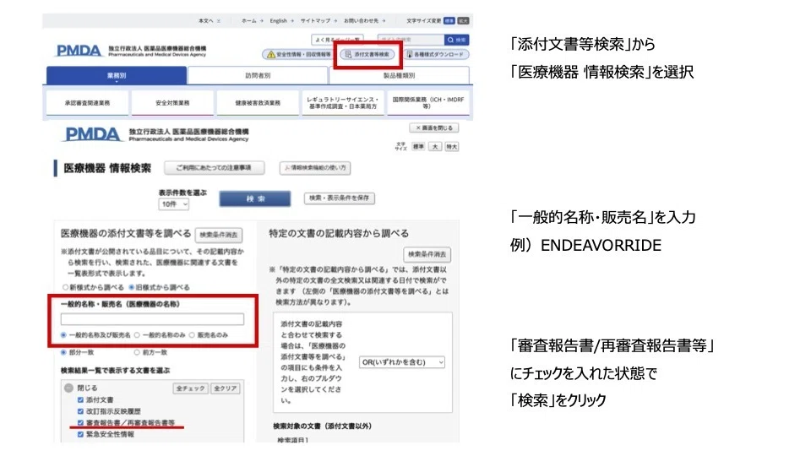The height and width of the screenshot is (456, 811).
Task: Follow the サイトマップ link
Action: 318,20
